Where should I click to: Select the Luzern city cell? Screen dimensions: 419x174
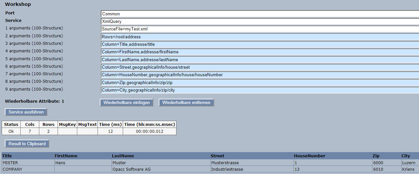[x=410, y=163]
